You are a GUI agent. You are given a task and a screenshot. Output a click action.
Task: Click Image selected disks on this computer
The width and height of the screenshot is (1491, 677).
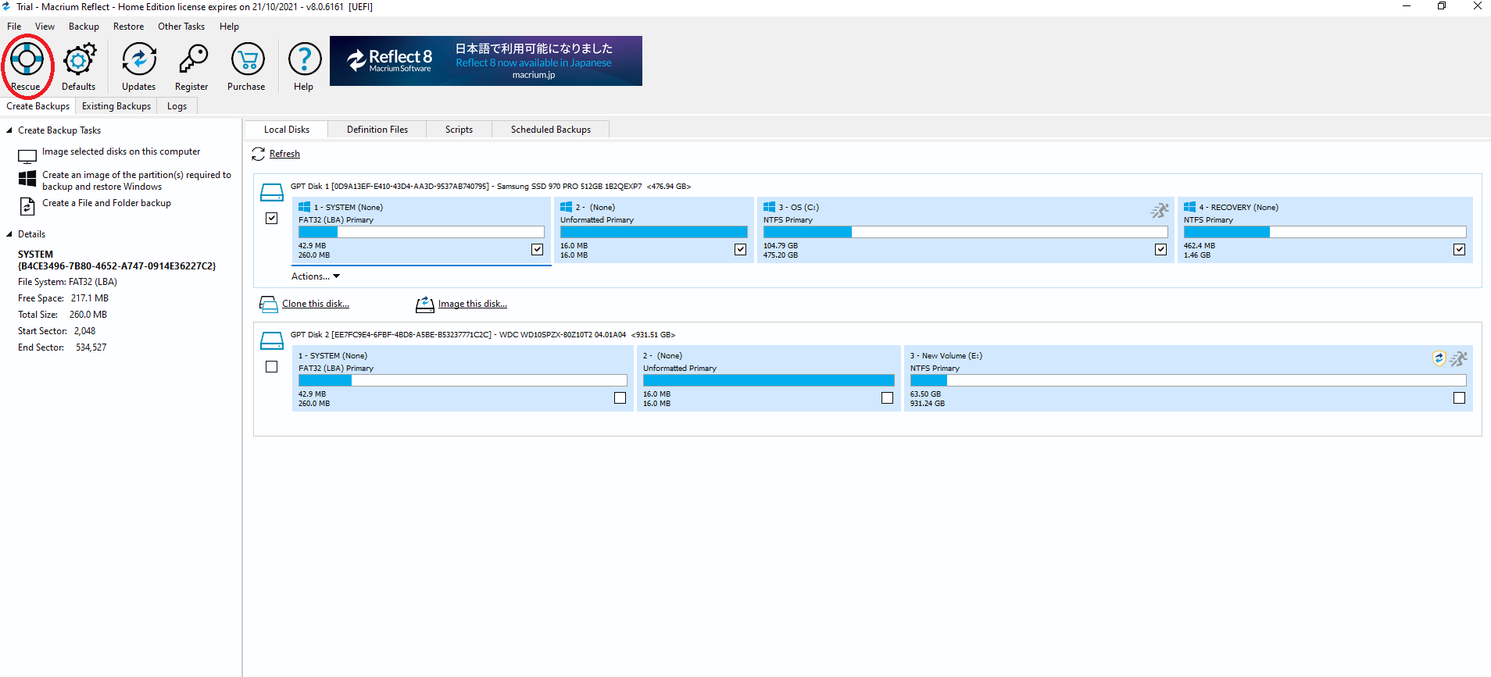point(121,151)
